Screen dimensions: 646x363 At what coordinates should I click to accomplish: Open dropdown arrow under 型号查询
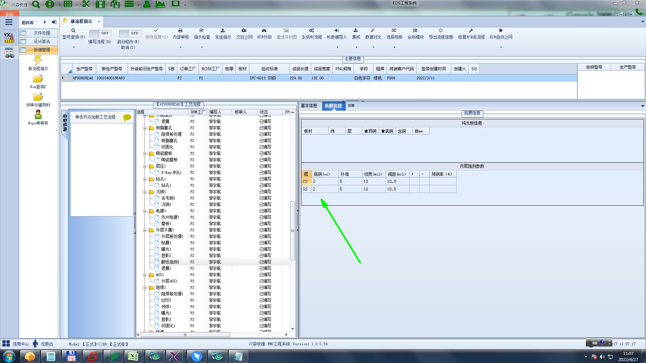point(74,47)
